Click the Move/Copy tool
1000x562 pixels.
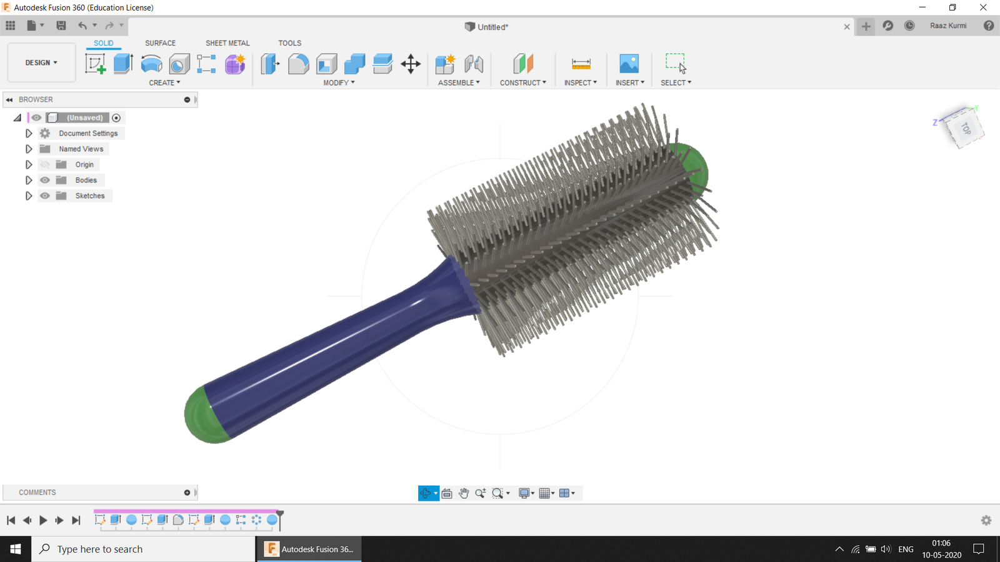(x=411, y=64)
